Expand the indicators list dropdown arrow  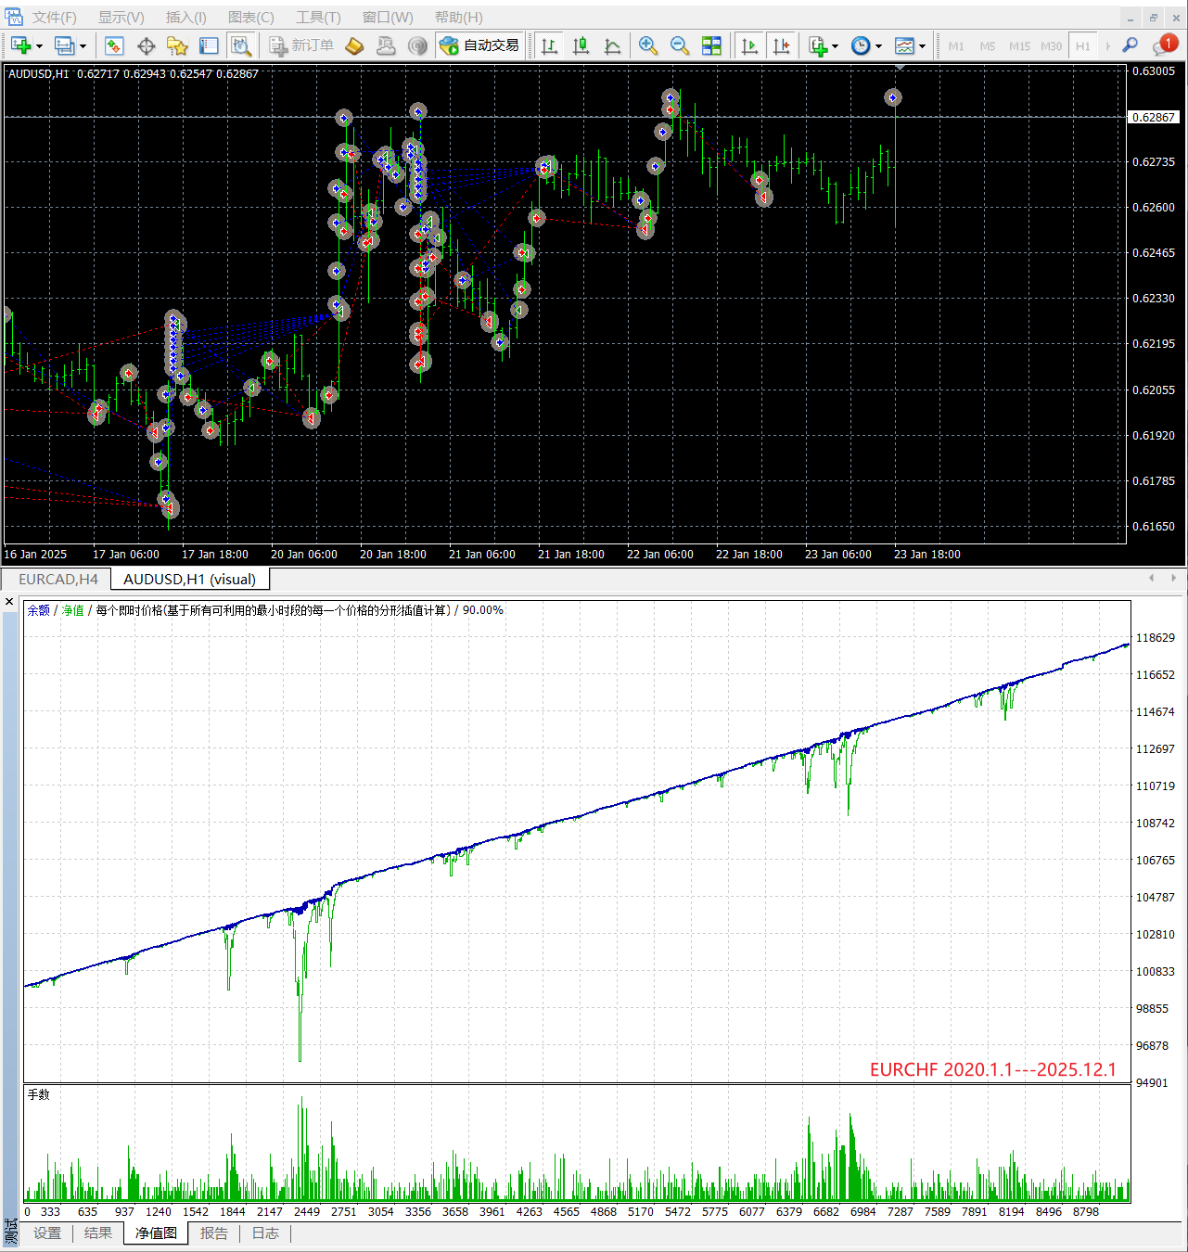(x=835, y=46)
